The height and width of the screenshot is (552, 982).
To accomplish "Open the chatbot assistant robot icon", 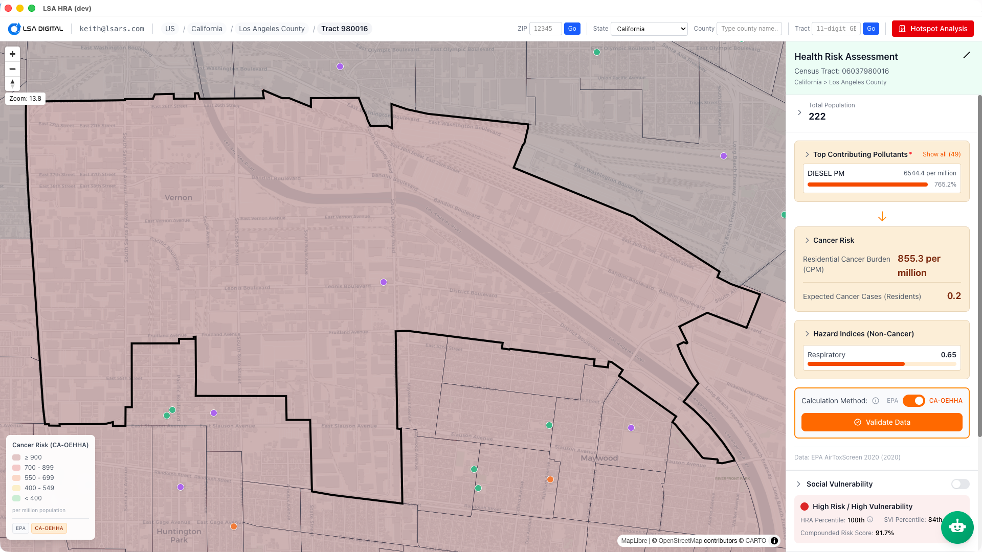I will point(957,527).
